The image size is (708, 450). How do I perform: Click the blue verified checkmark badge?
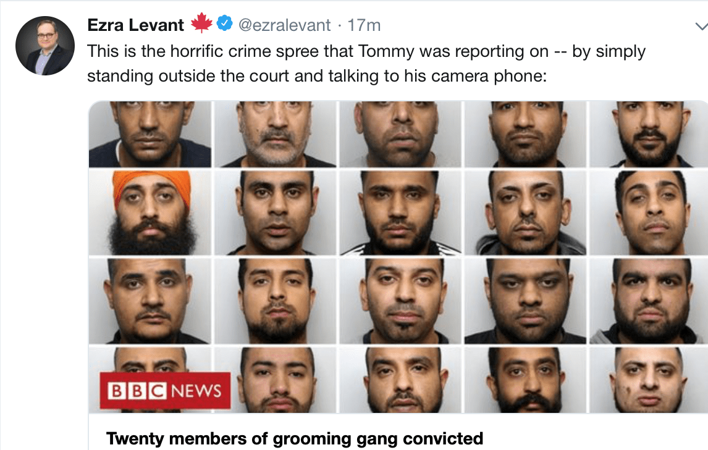(224, 23)
